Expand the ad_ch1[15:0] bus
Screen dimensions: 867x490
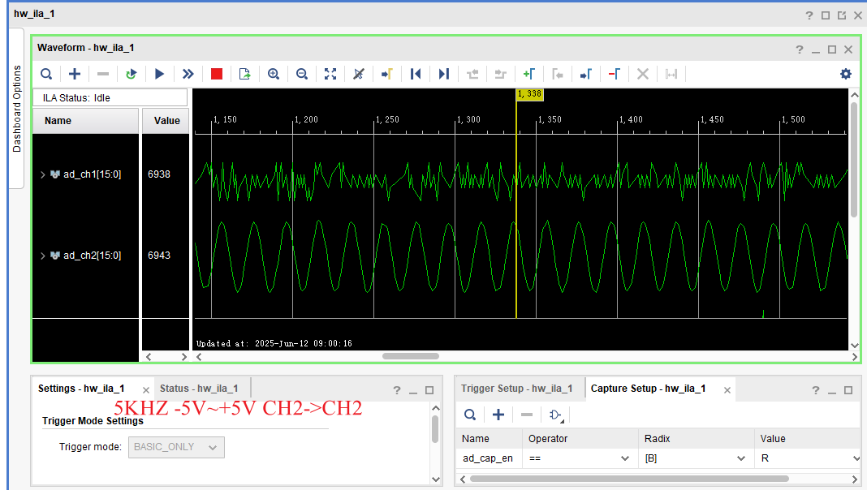point(42,174)
